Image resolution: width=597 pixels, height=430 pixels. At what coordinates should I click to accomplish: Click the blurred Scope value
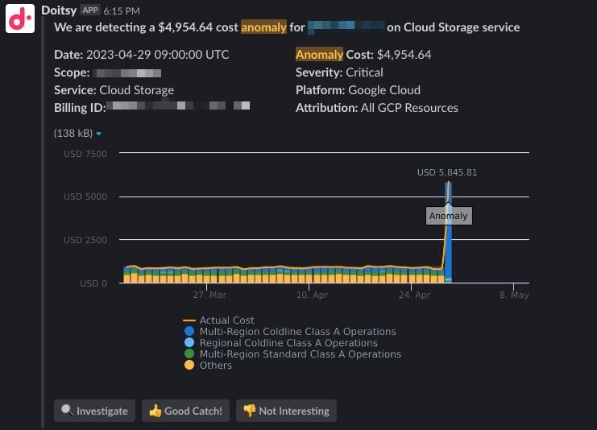127,73
